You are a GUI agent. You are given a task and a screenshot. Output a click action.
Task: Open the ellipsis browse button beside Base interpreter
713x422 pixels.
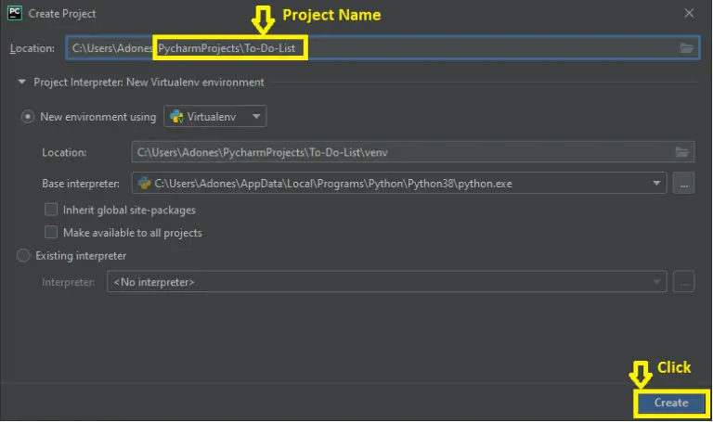[683, 183]
